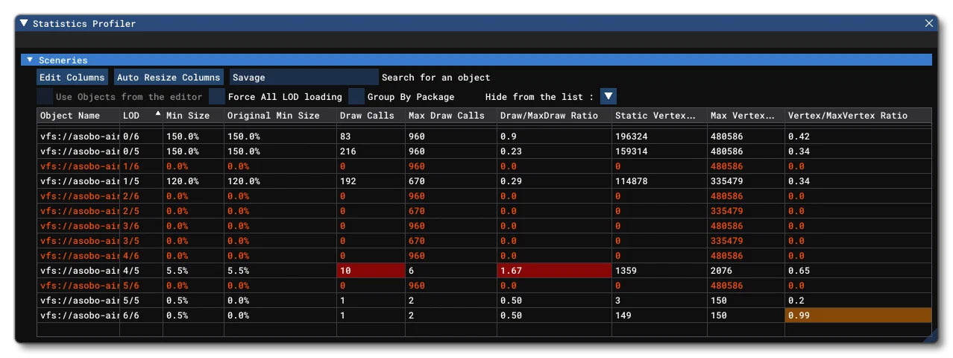Sort by the Max Draw Calls column header

coord(451,116)
